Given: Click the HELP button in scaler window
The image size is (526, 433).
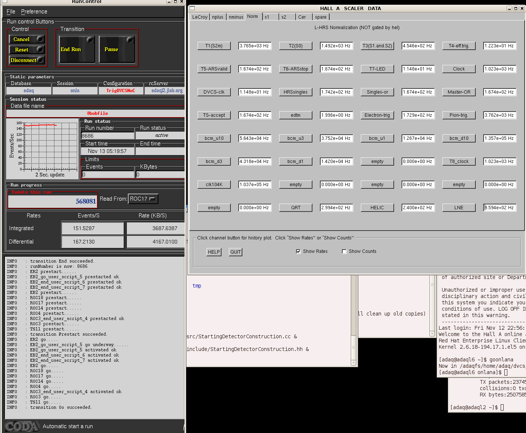Looking at the screenshot, I should (x=214, y=252).
